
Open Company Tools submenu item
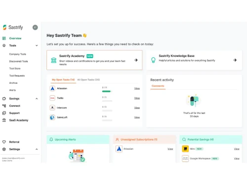tap(18, 54)
